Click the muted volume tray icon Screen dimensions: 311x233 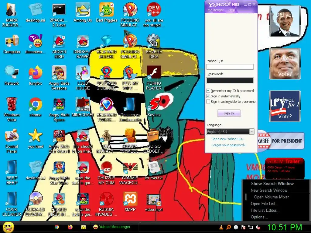coord(258,228)
